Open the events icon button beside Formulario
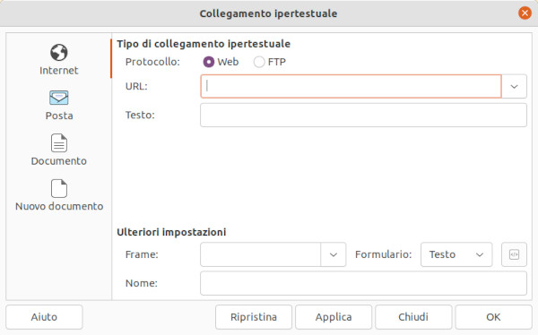This screenshot has height=335, width=538. point(514,254)
